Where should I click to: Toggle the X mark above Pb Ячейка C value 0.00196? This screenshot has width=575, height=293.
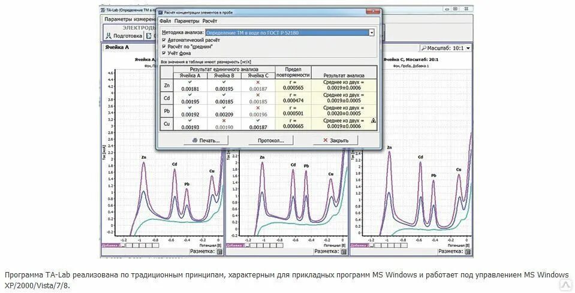(x=258, y=108)
